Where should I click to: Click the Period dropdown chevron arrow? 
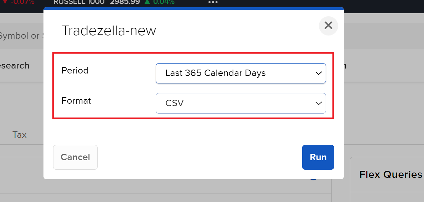(319, 73)
